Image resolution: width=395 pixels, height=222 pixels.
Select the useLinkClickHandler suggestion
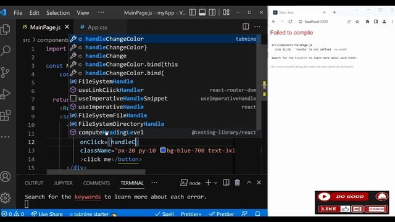163,90
